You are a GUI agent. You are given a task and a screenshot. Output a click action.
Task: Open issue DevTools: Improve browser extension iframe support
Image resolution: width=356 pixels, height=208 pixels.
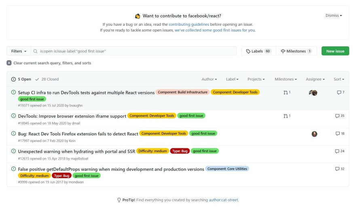[x=72, y=116]
